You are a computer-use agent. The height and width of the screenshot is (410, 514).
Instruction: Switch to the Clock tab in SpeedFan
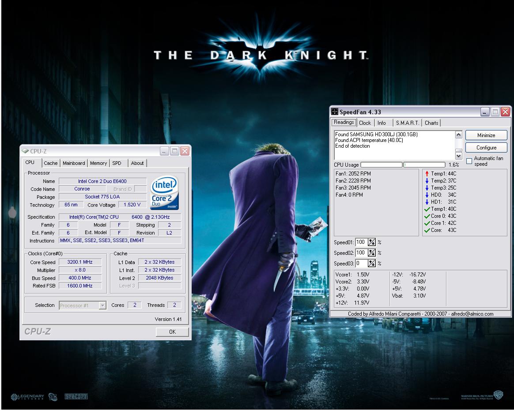365,123
